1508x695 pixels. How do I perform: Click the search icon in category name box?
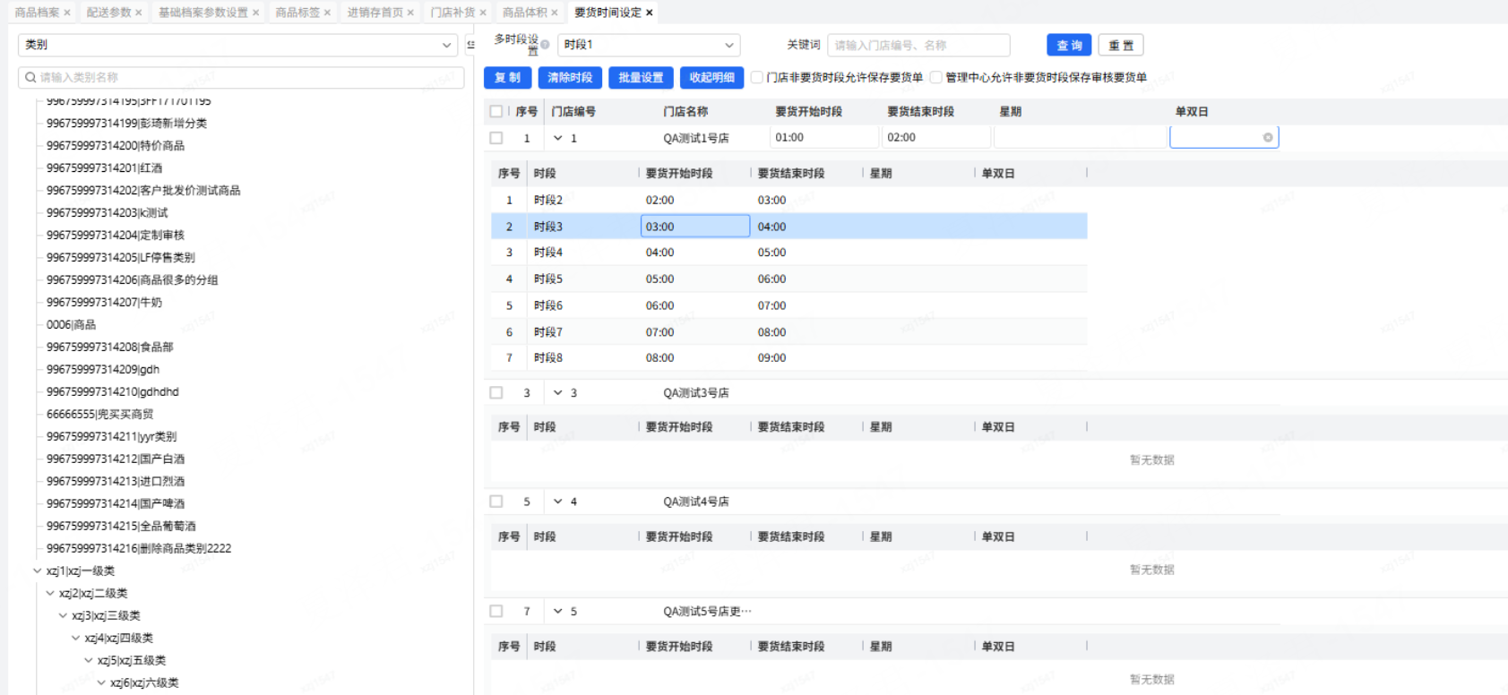point(30,78)
